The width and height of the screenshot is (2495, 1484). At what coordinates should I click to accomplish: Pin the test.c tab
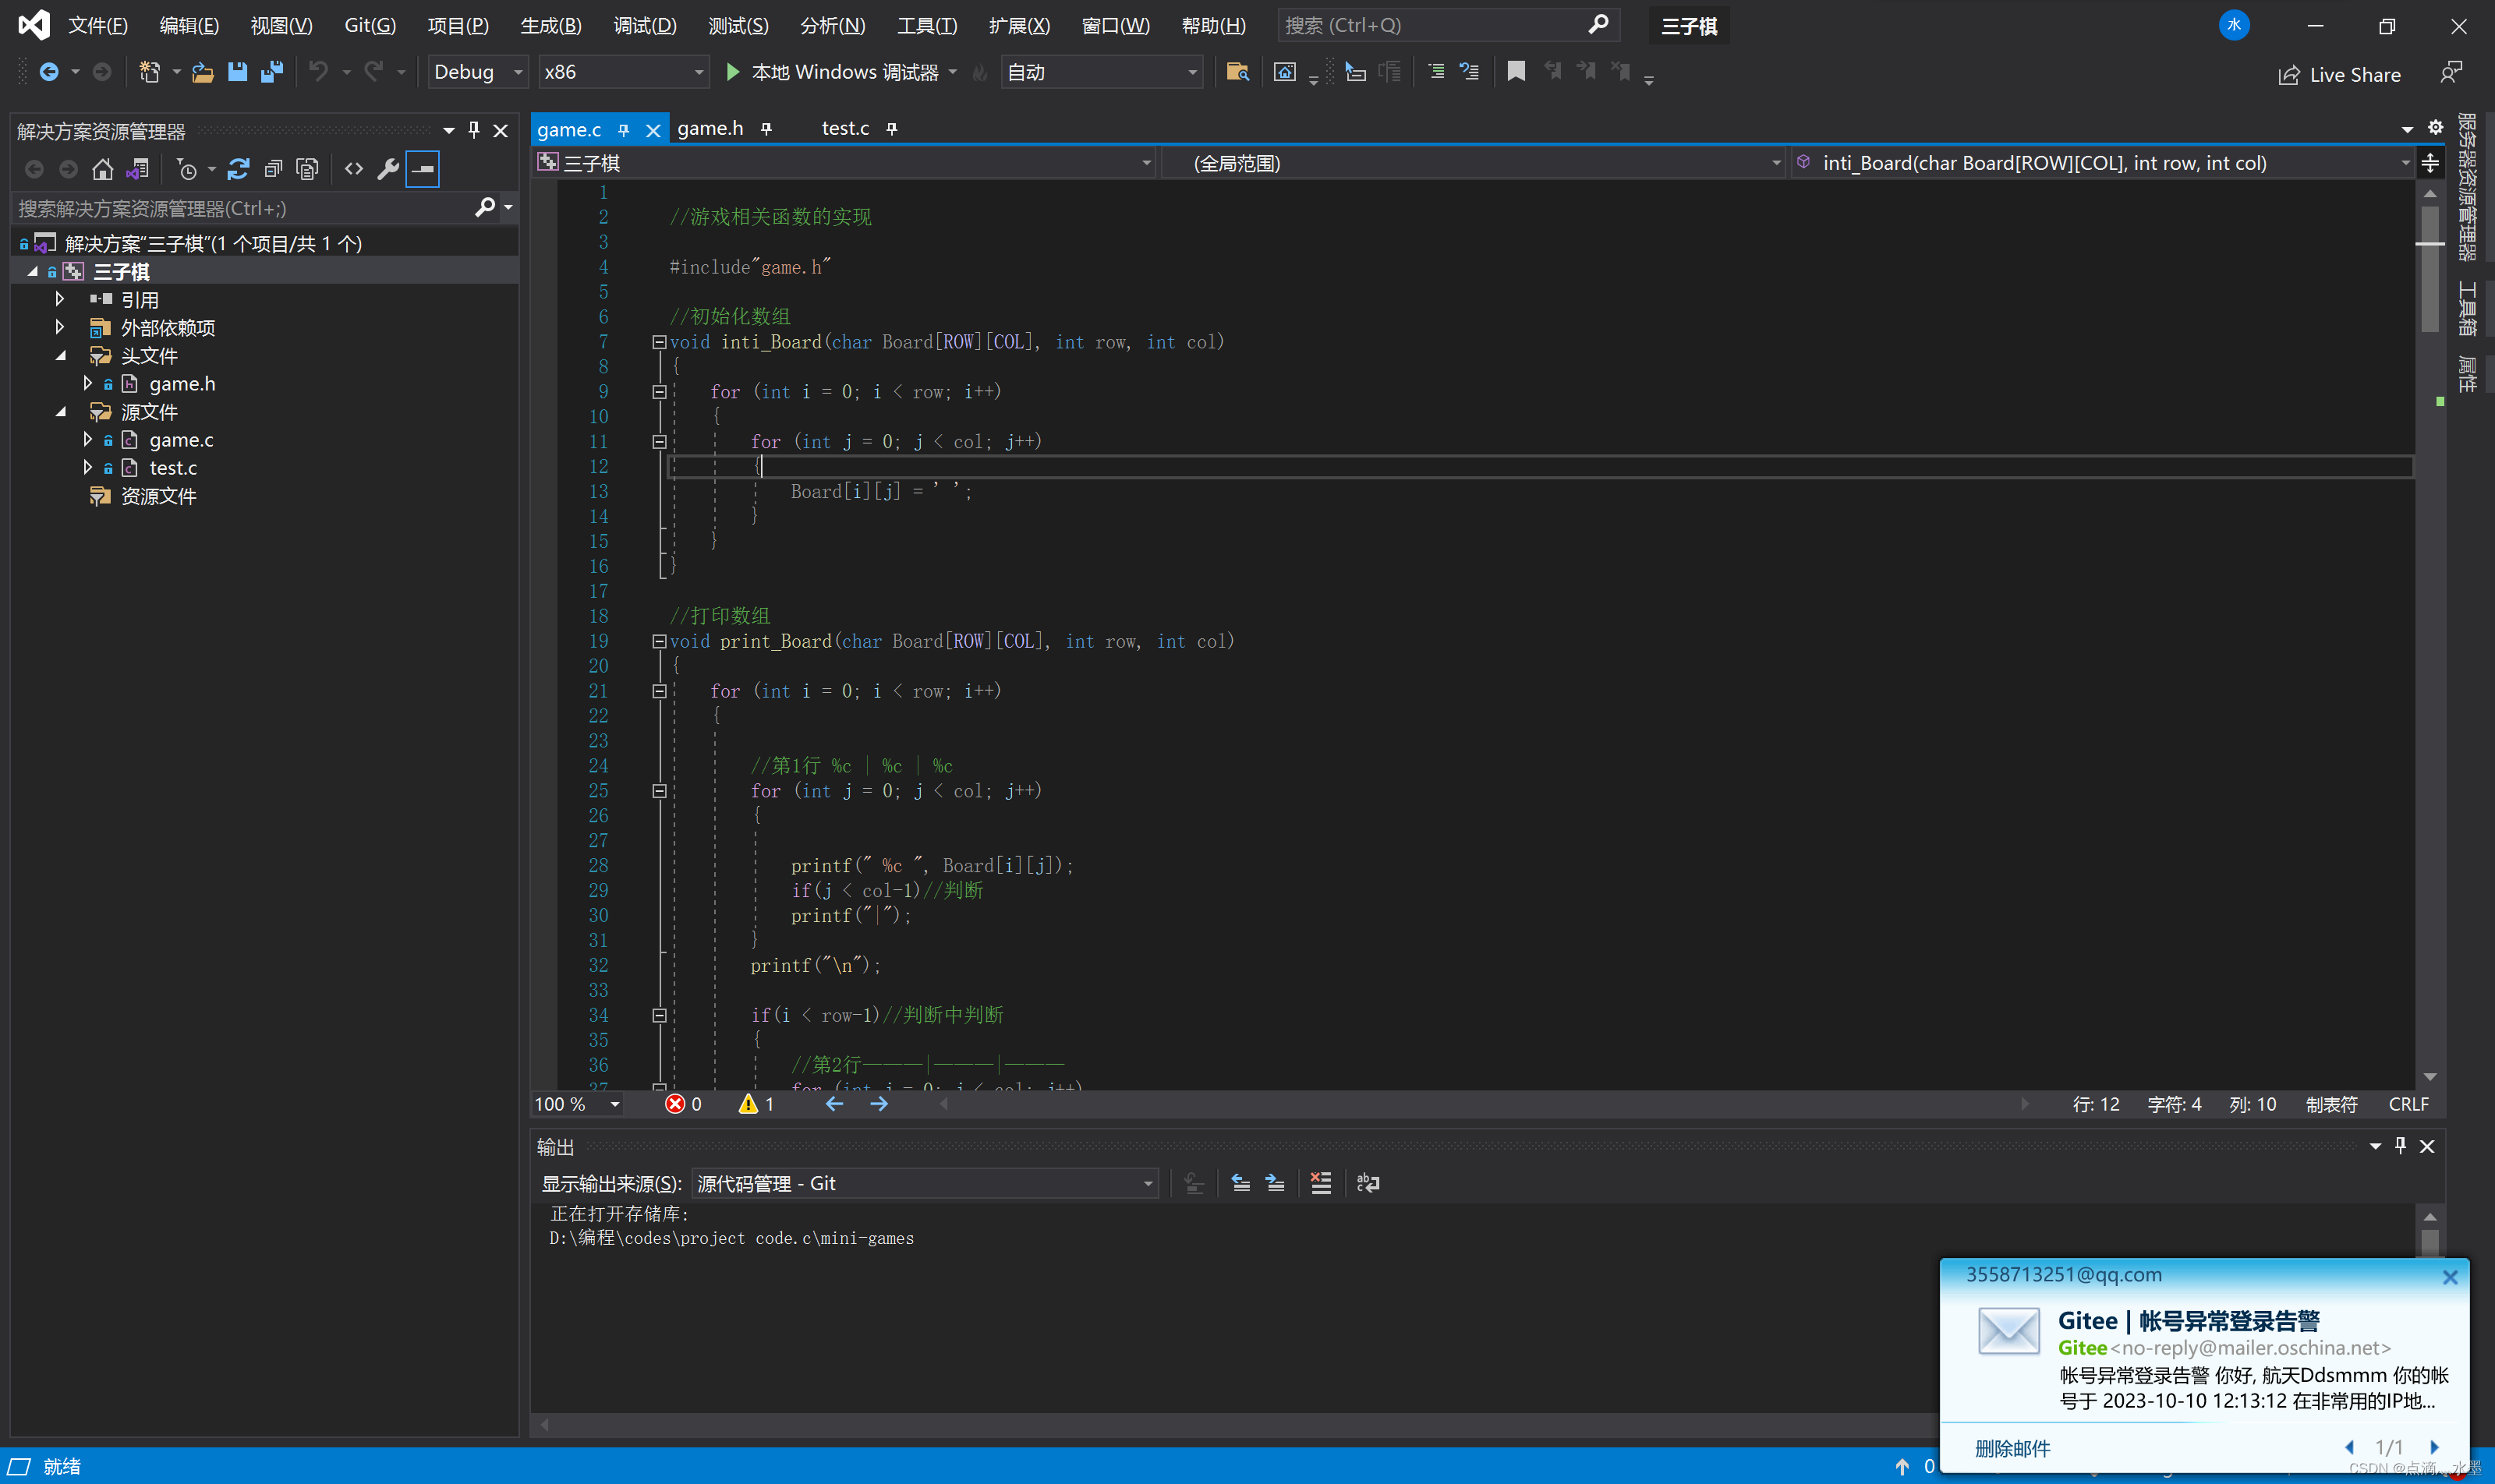pyautogui.click(x=891, y=128)
